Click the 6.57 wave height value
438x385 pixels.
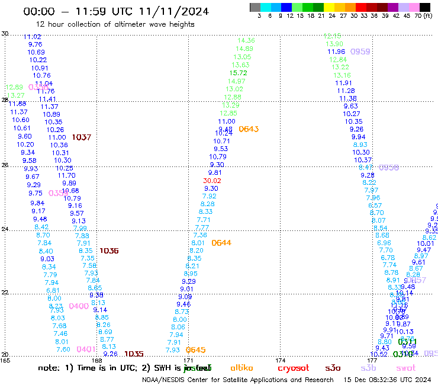tap(375, 206)
